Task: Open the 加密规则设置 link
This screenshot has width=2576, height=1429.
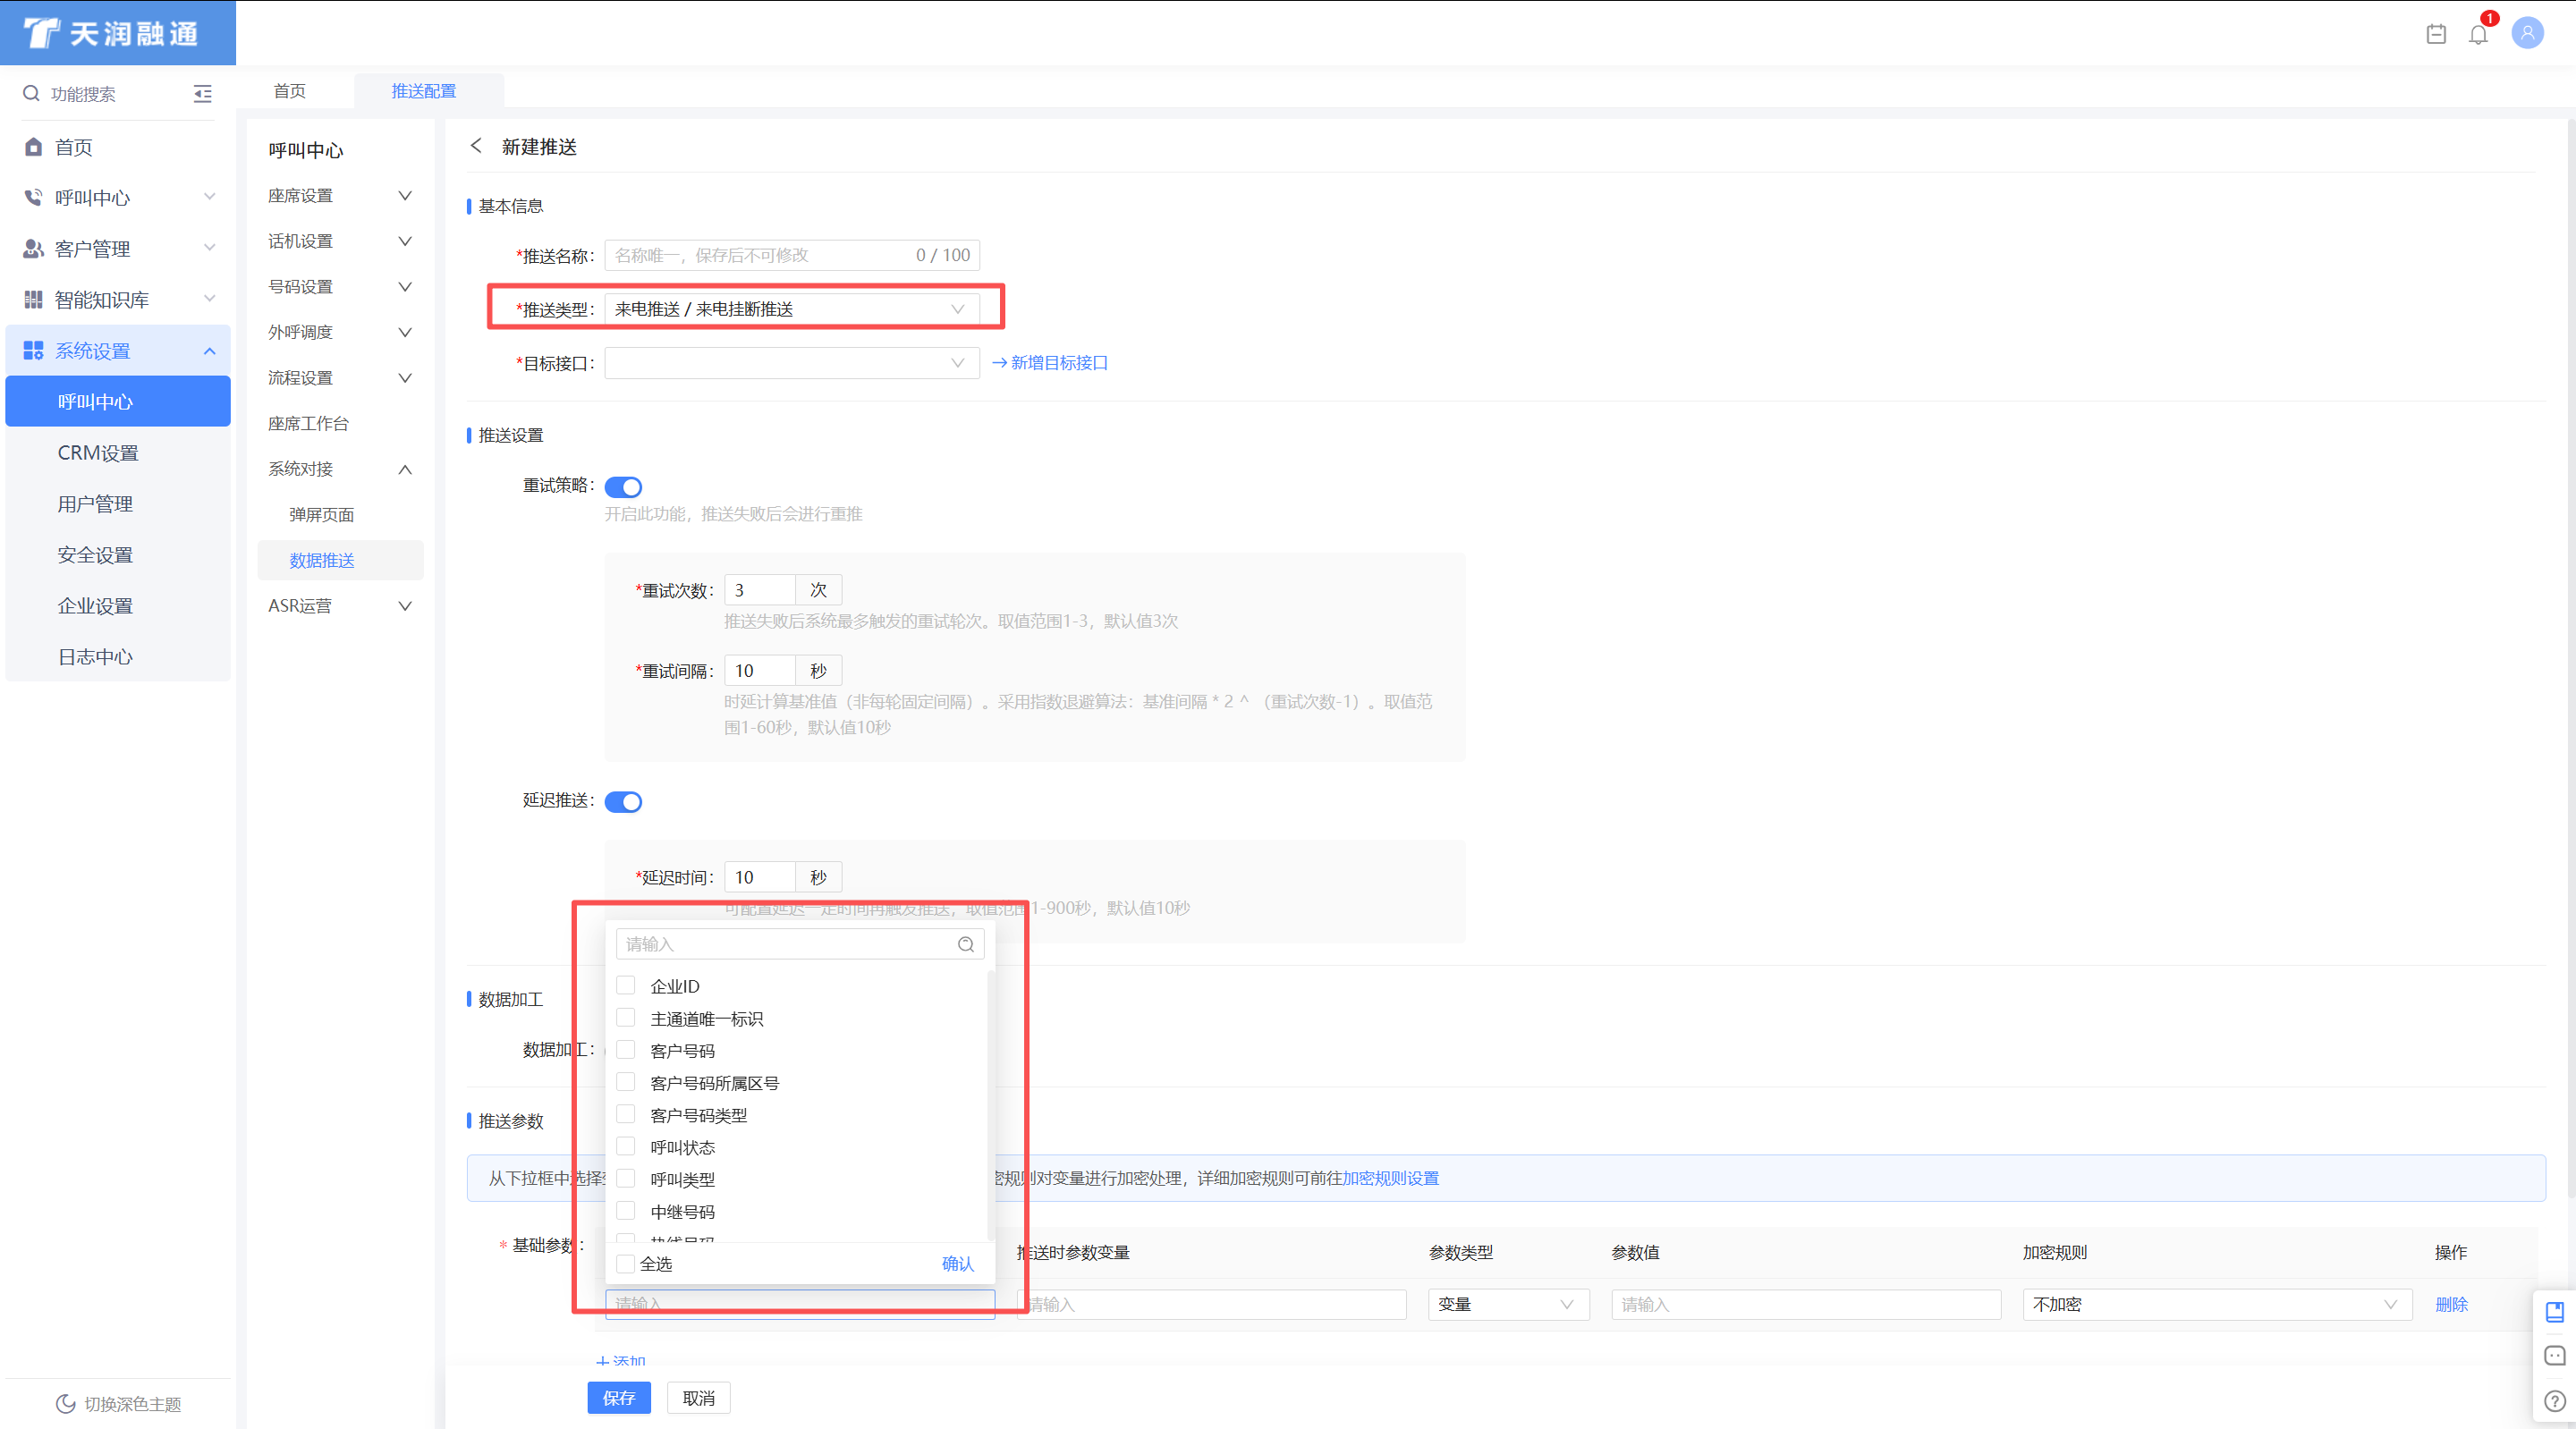Action: tap(1390, 1178)
